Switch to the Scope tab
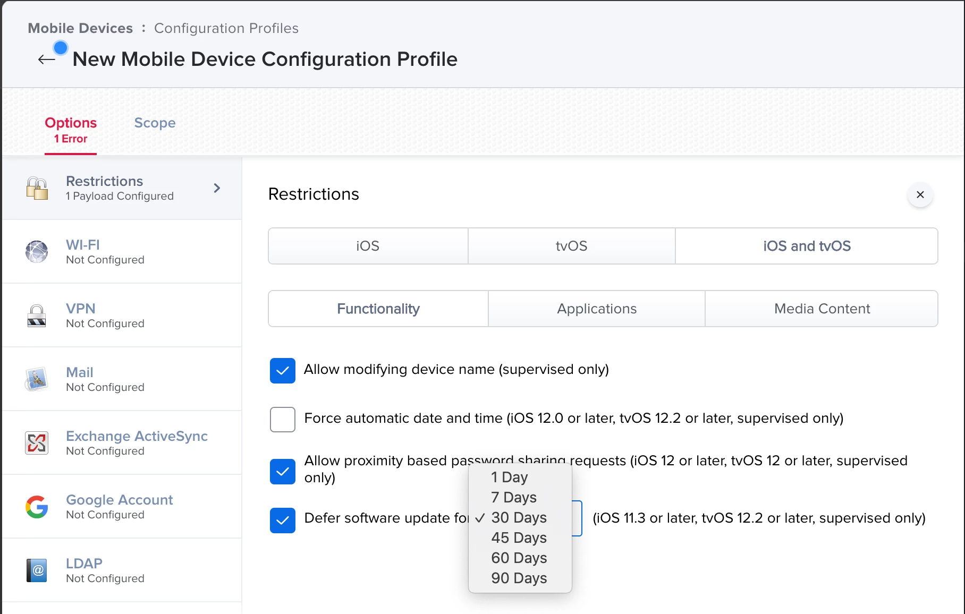The image size is (965, 614). tap(155, 123)
